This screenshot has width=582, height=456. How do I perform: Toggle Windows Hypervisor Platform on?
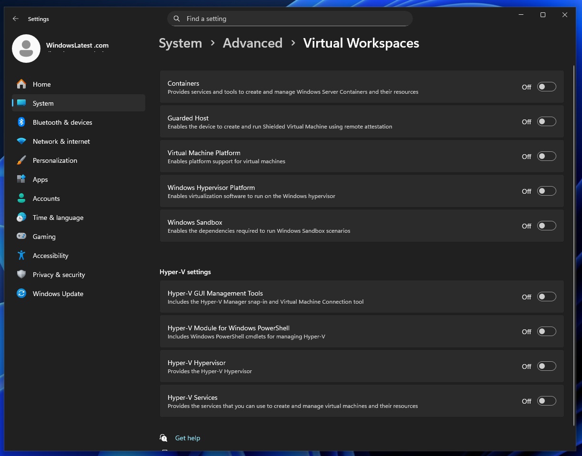point(546,191)
